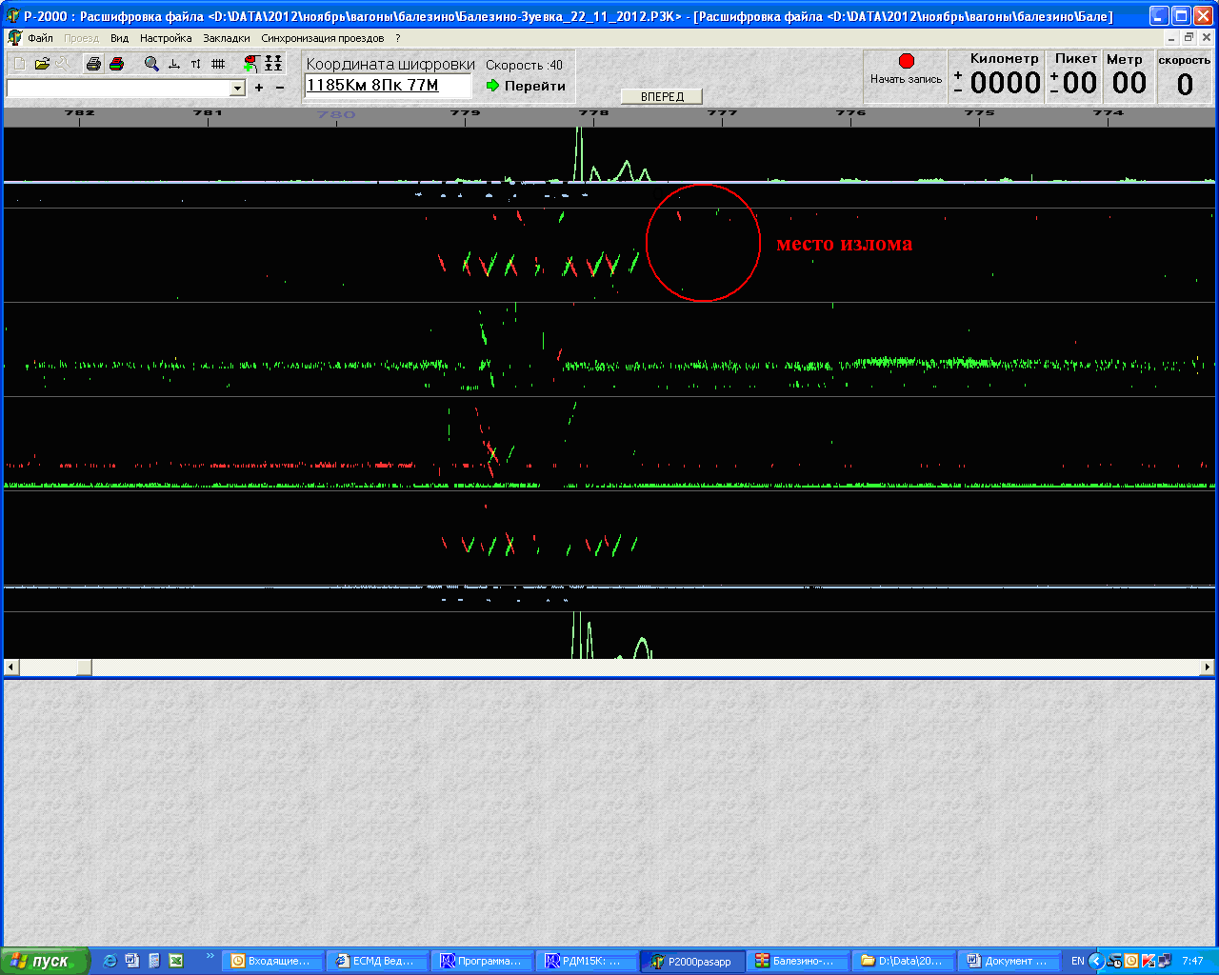
Task: Open the Файл menu
Action: (40, 38)
